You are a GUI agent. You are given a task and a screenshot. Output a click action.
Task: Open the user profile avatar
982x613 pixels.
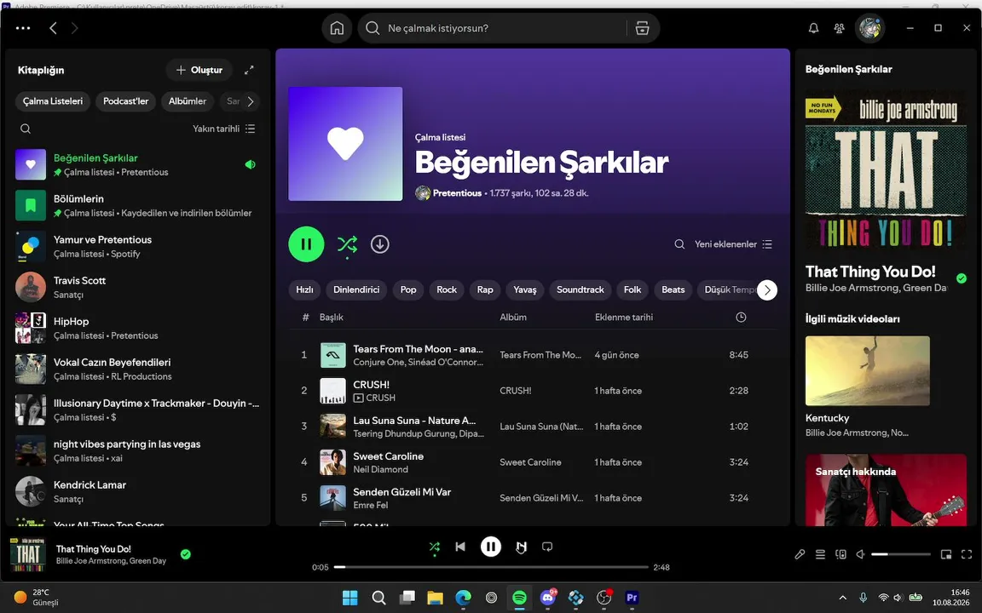[869, 28]
